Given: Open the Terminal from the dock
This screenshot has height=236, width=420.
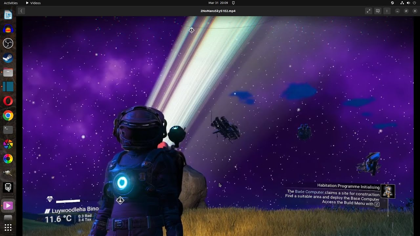Looking at the screenshot, I should tap(8, 130).
